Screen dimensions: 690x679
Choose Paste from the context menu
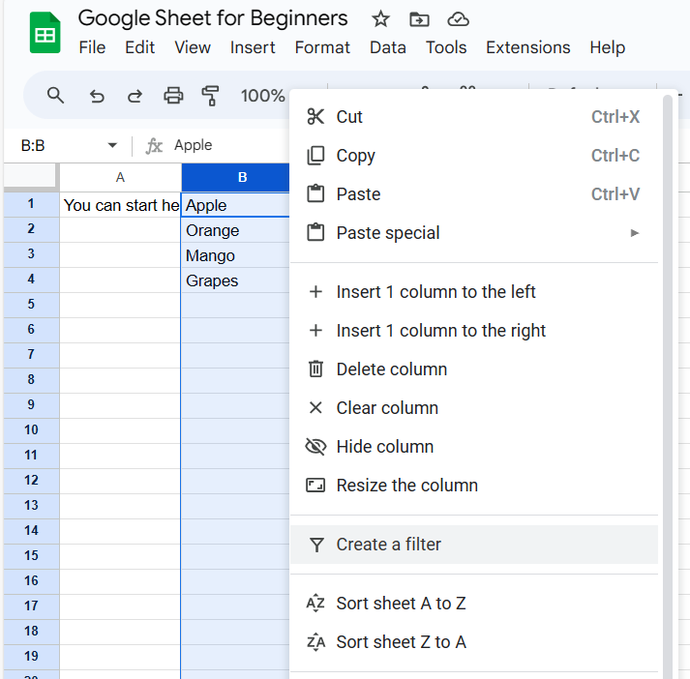pyautogui.click(x=474, y=194)
